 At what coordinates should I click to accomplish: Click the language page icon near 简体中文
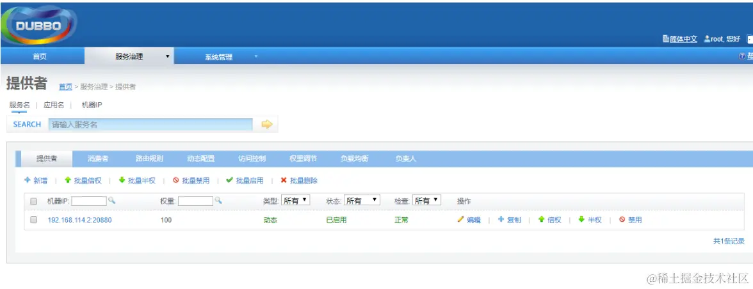(666, 39)
